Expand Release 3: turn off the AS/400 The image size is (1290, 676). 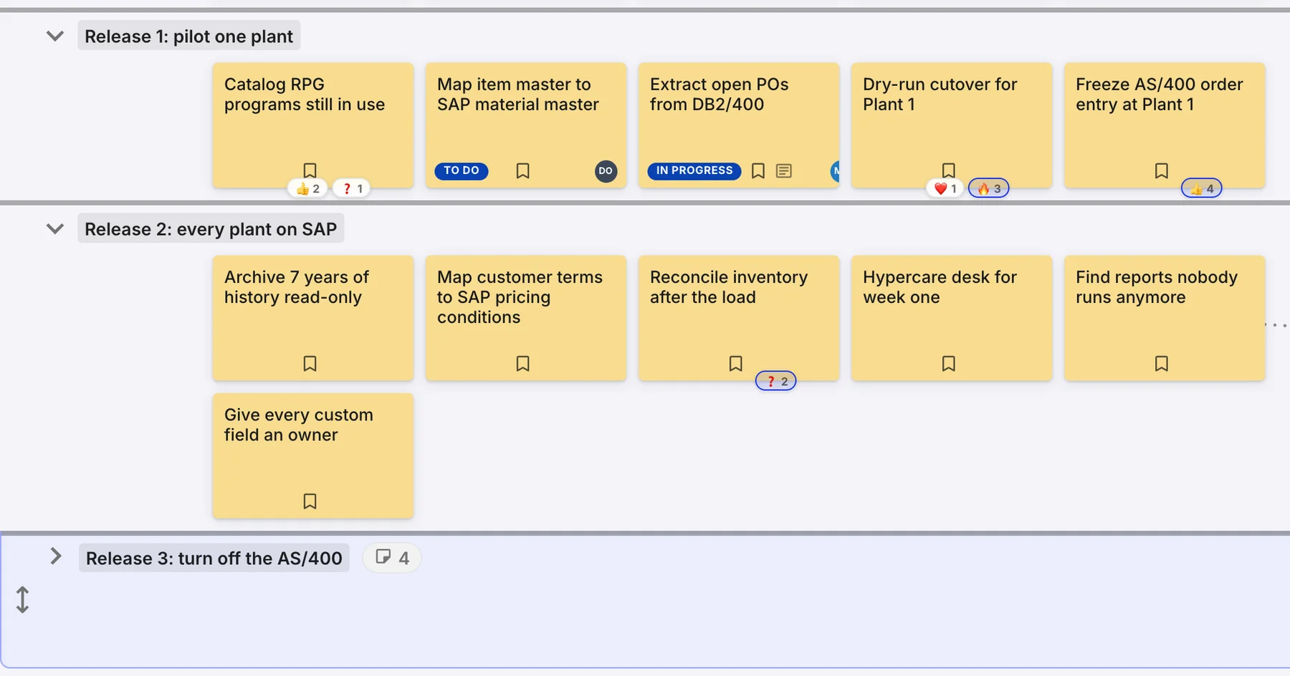click(x=56, y=556)
